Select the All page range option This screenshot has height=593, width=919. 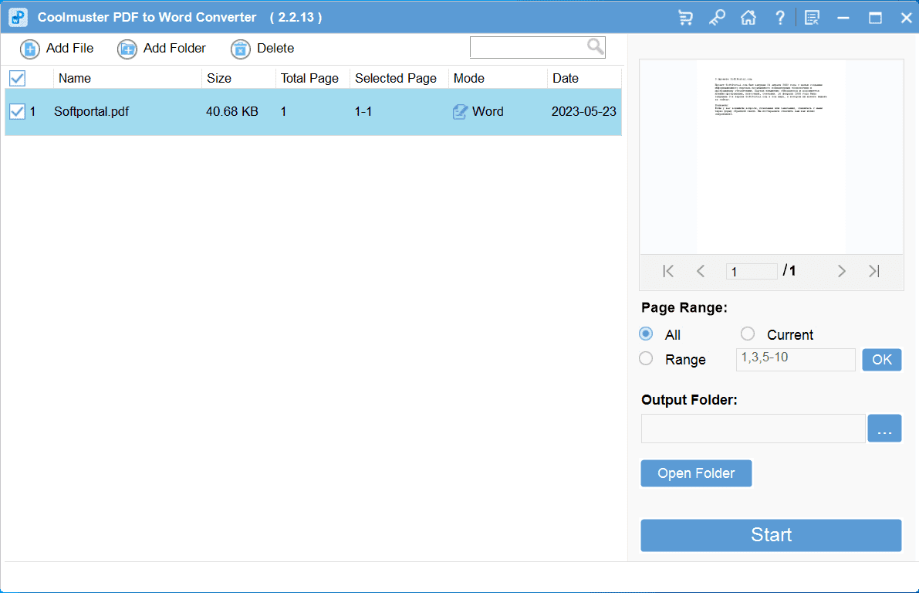(x=646, y=334)
